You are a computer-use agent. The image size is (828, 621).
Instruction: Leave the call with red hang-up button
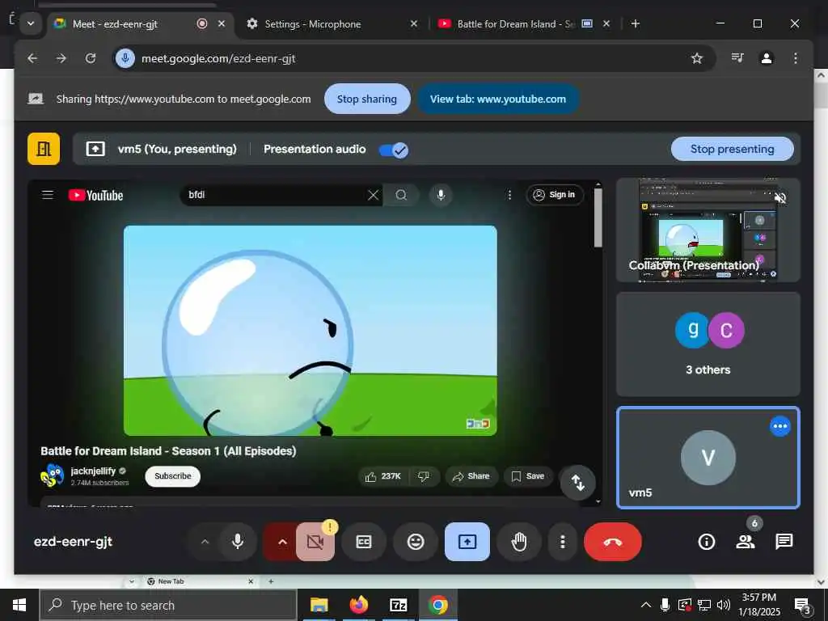[x=613, y=542]
